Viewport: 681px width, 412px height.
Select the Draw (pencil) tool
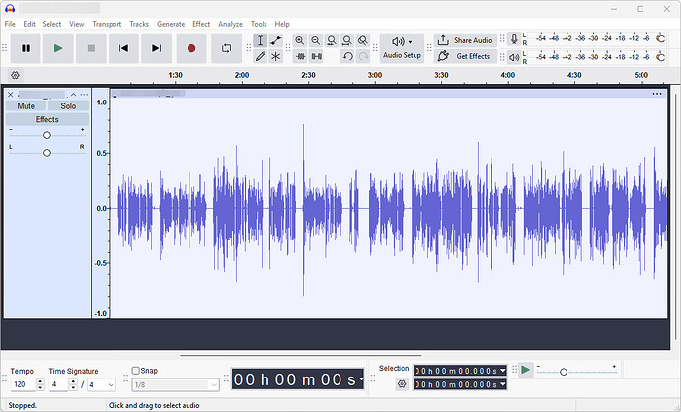(260, 56)
